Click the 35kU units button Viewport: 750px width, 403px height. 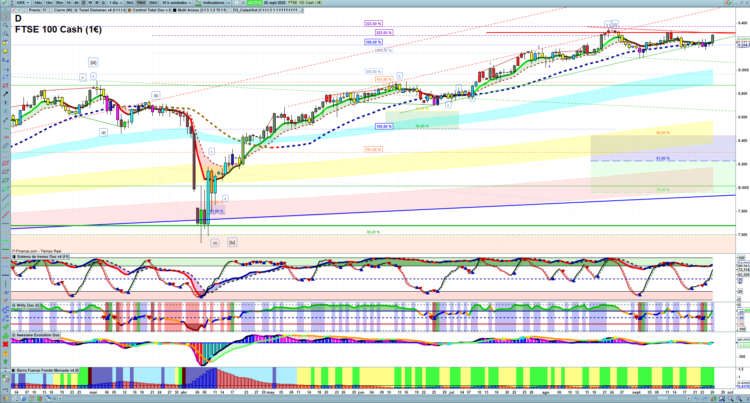pyautogui.click(x=153, y=3)
